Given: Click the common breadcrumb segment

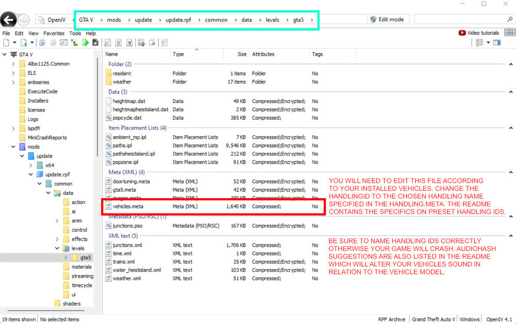Looking at the screenshot, I should coord(216,20).
